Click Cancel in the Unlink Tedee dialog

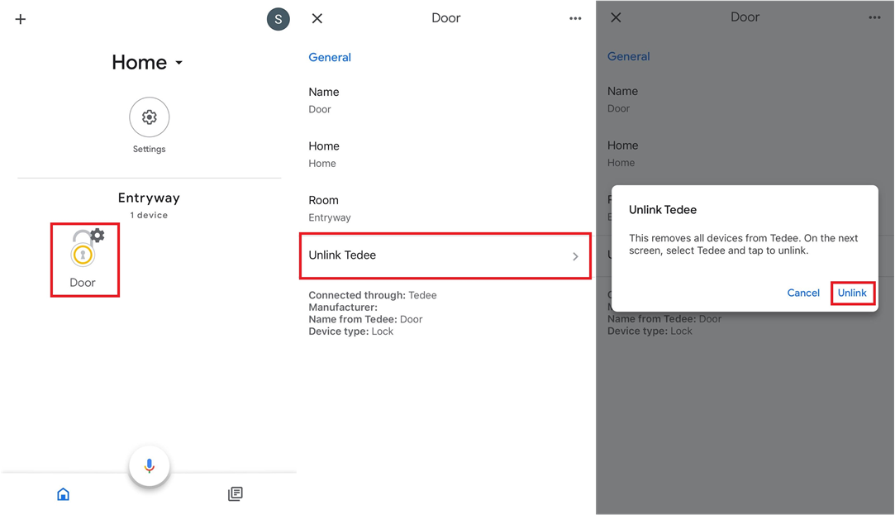[803, 293]
